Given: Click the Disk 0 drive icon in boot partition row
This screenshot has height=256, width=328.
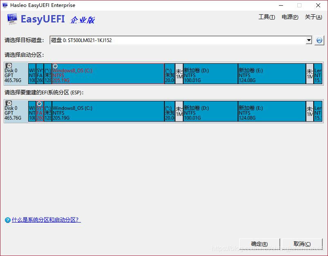Looking at the screenshot, I should click(9, 65).
